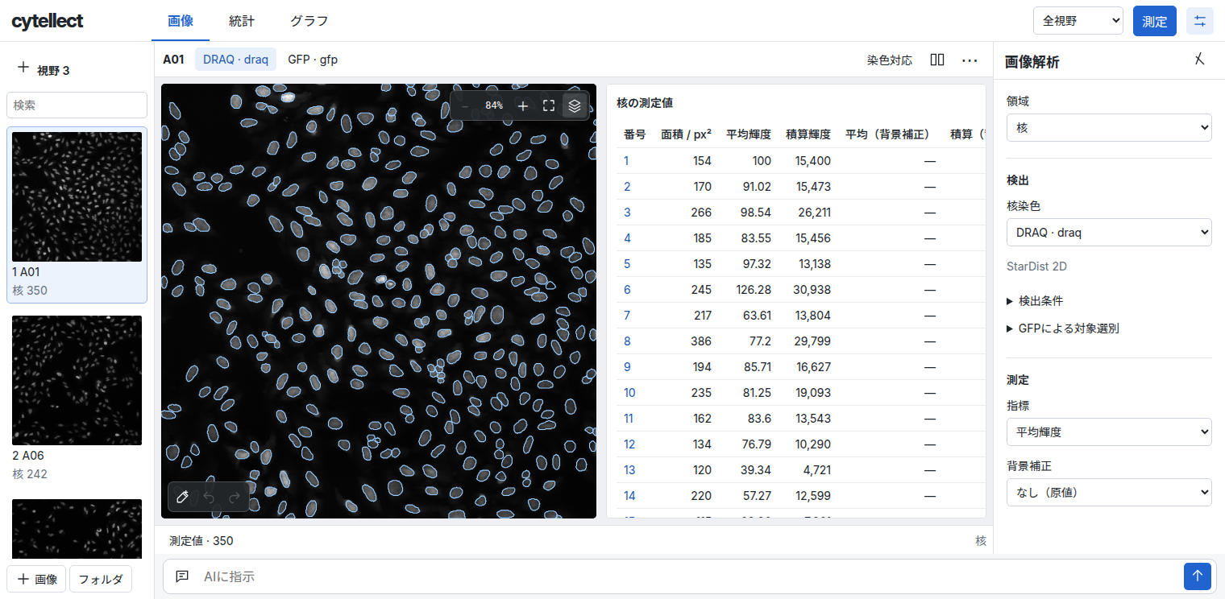The image size is (1225, 599).
Task: Select the GFP · gfp channel tab
Action: [313, 59]
